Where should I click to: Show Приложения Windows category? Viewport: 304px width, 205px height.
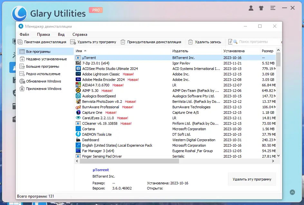[x=39, y=88]
